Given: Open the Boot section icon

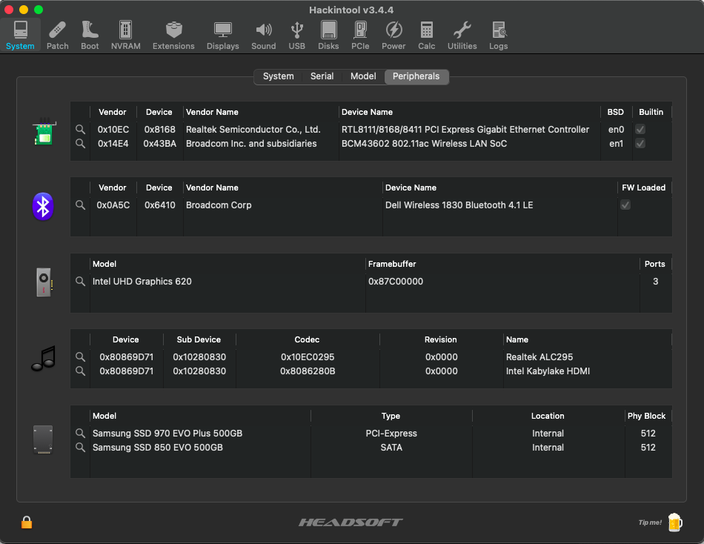Looking at the screenshot, I should [90, 35].
